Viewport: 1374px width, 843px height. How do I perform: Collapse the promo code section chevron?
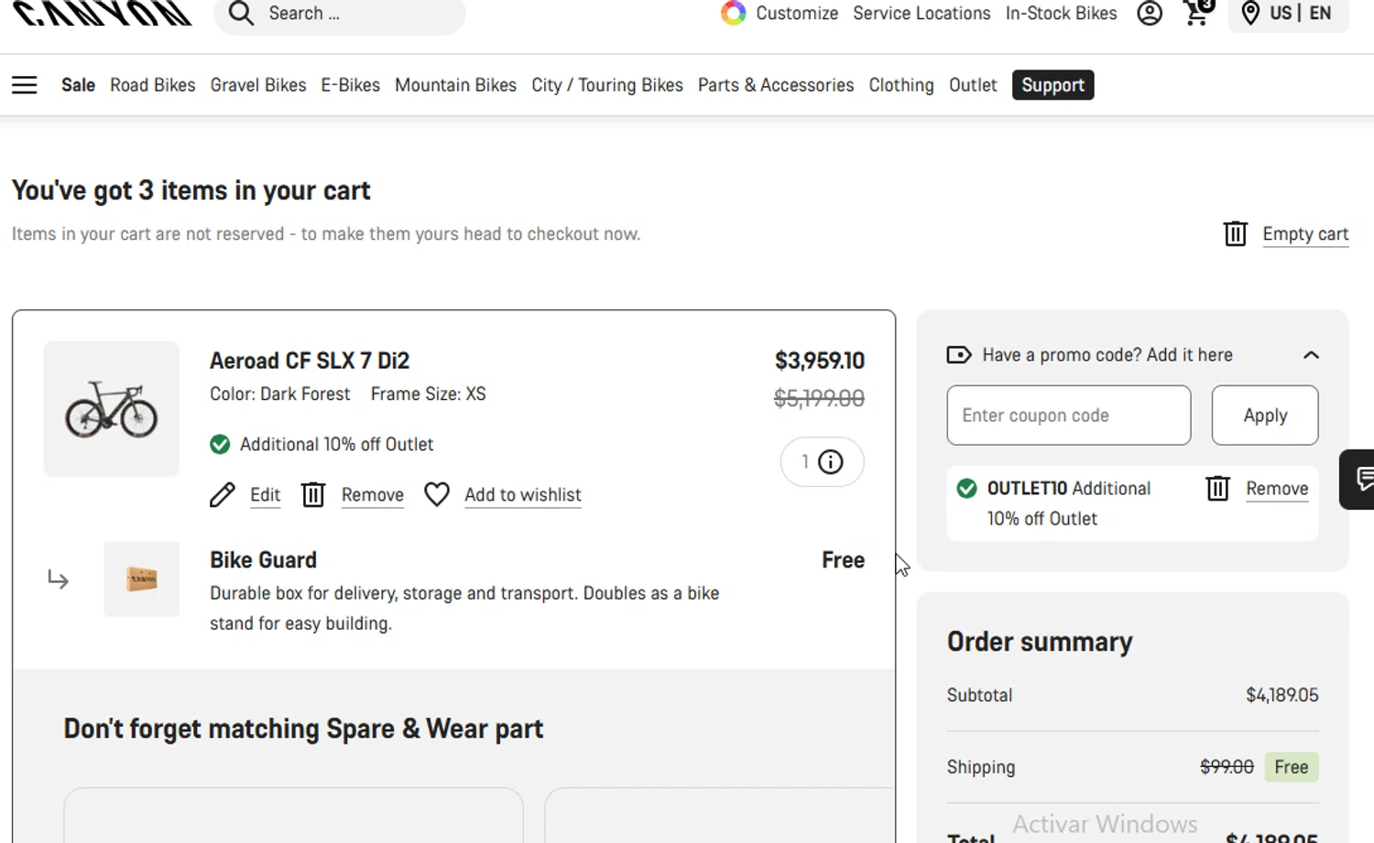(x=1311, y=355)
